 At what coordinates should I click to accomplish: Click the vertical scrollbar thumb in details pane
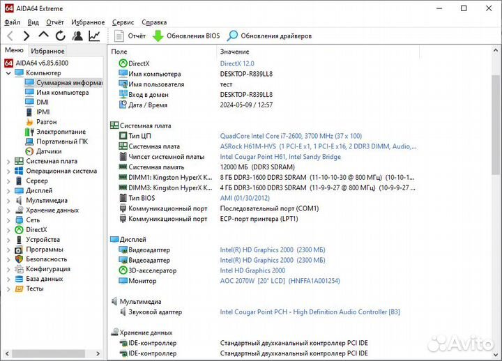495,125
